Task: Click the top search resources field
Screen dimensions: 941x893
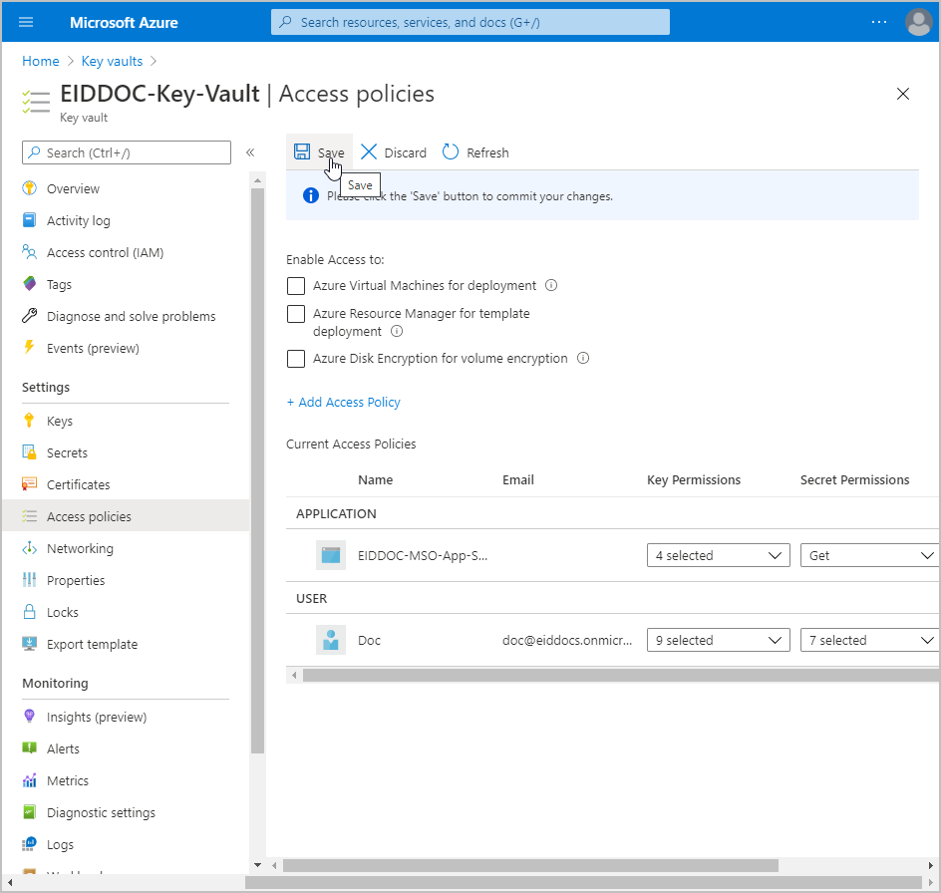Action: (470, 22)
